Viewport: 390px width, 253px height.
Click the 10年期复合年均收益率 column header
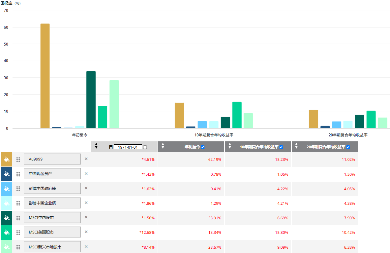click(259, 147)
